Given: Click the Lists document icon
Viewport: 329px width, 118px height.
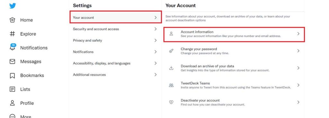Looking at the screenshot, I should (x=13, y=89).
